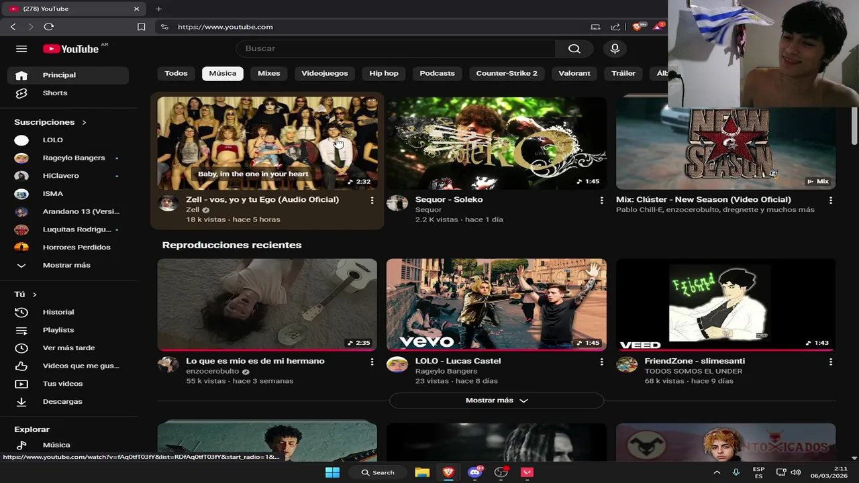This screenshot has width=859, height=483.
Task: Open Videos que me gustan
Action: pyautogui.click(x=68, y=366)
